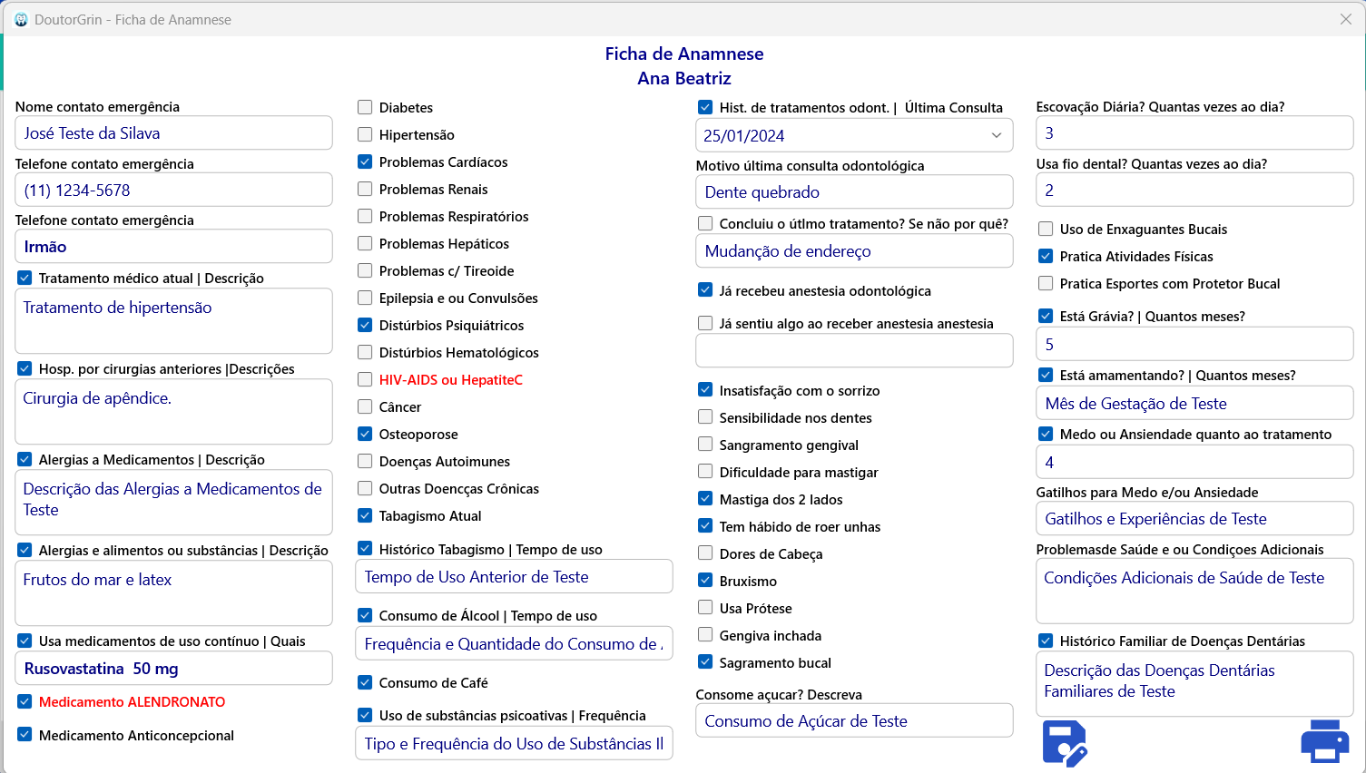Uncheck Problemas Cardíacos

point(366,161)
